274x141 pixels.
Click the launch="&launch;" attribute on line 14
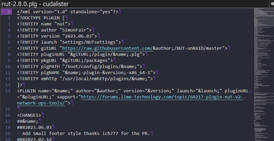click(199, 91)
